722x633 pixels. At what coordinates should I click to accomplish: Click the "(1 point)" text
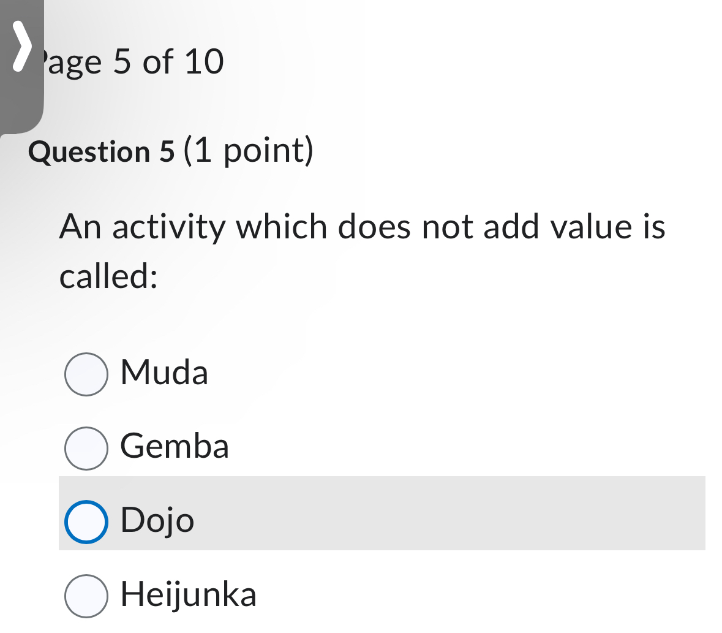[249, 151]
